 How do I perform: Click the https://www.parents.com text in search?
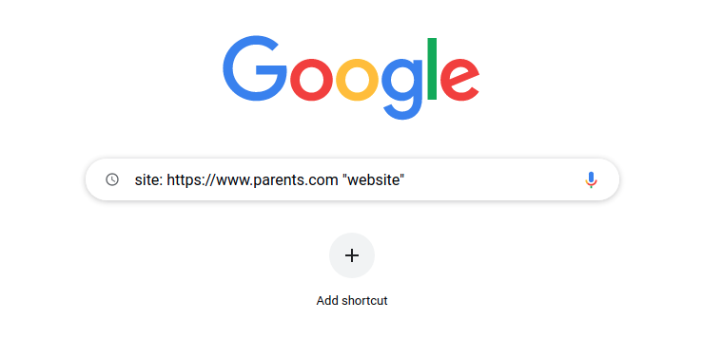[x=252, y=179]
